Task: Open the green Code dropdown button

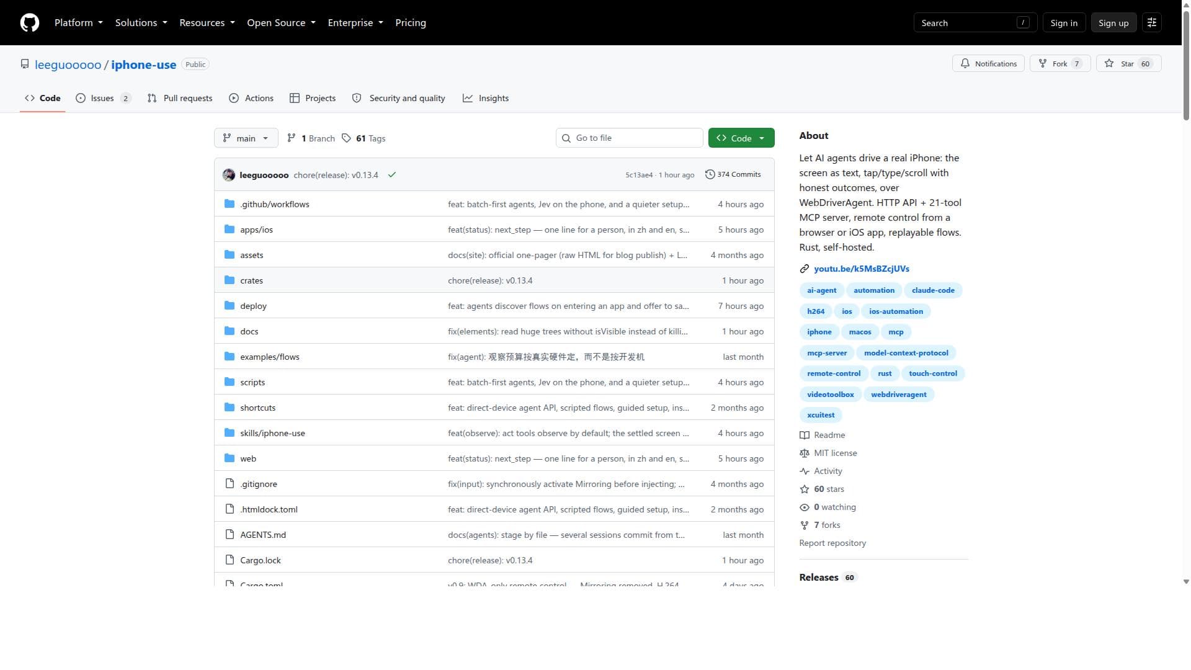Action: pos(741,138)
